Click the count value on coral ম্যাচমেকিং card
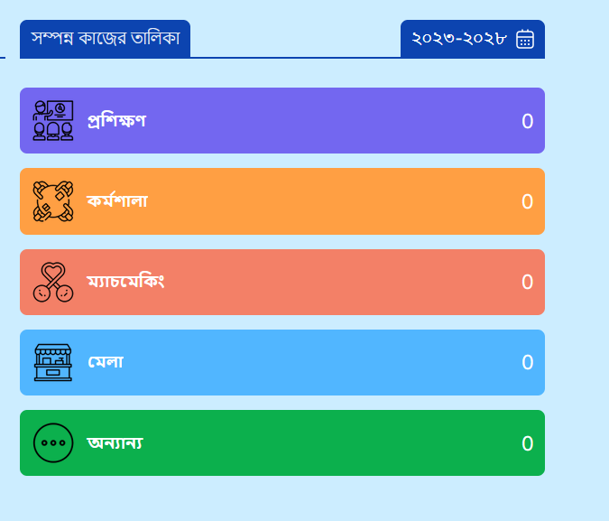Image resolution: width=609 pixels, height=521 pixels. [x=528, y=282]
